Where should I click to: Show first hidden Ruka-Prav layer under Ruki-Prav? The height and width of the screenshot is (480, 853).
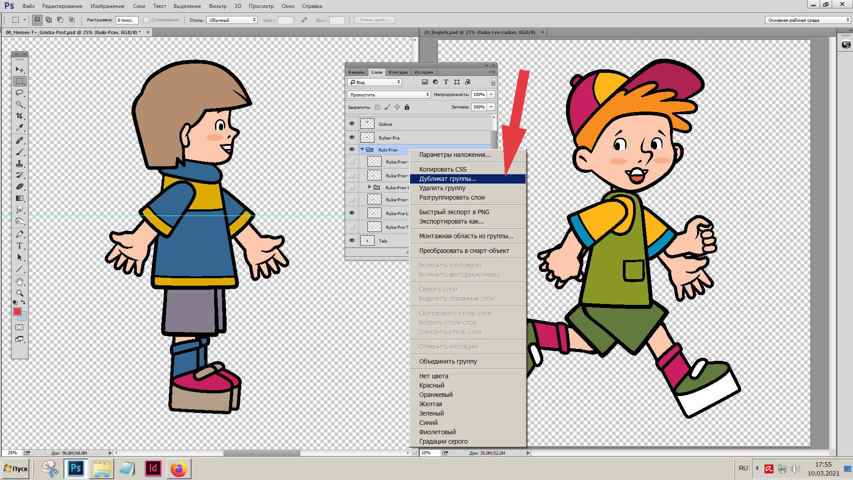point(352,162)
